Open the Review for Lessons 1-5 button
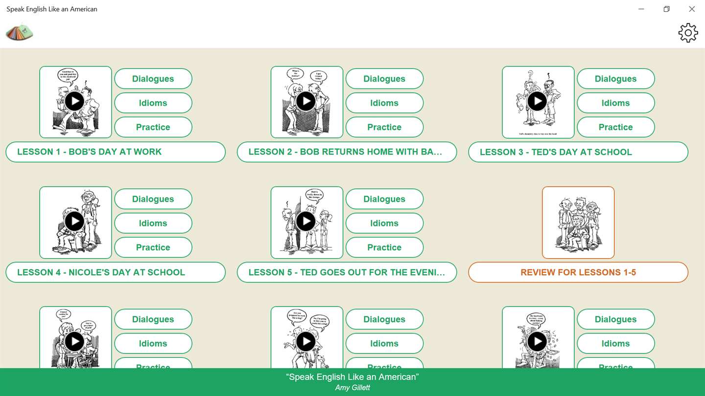 578,272
